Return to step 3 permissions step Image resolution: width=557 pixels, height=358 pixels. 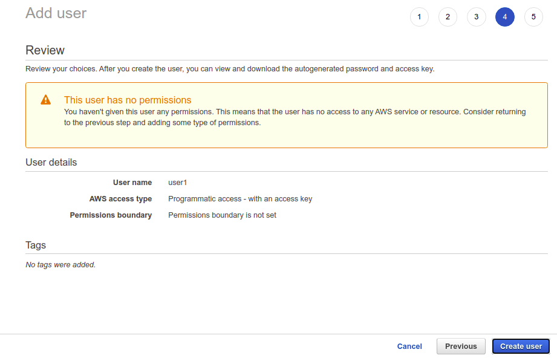coord(476,17)
